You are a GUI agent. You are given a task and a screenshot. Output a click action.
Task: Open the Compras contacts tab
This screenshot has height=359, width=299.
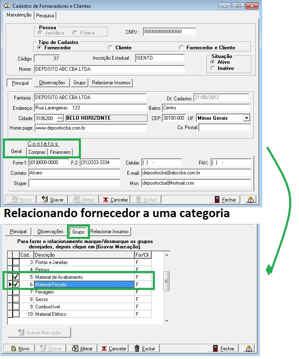point(37,152)
